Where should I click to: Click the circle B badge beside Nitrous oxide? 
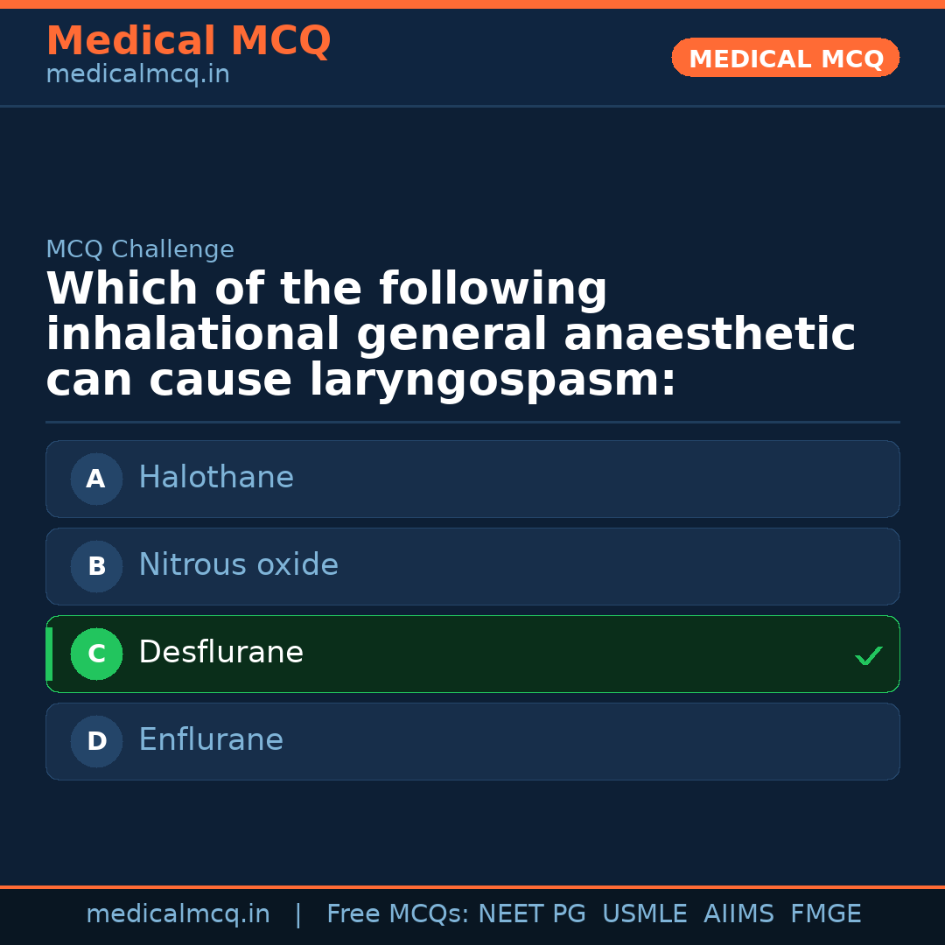pyautogui.click(x=96, y=566)
